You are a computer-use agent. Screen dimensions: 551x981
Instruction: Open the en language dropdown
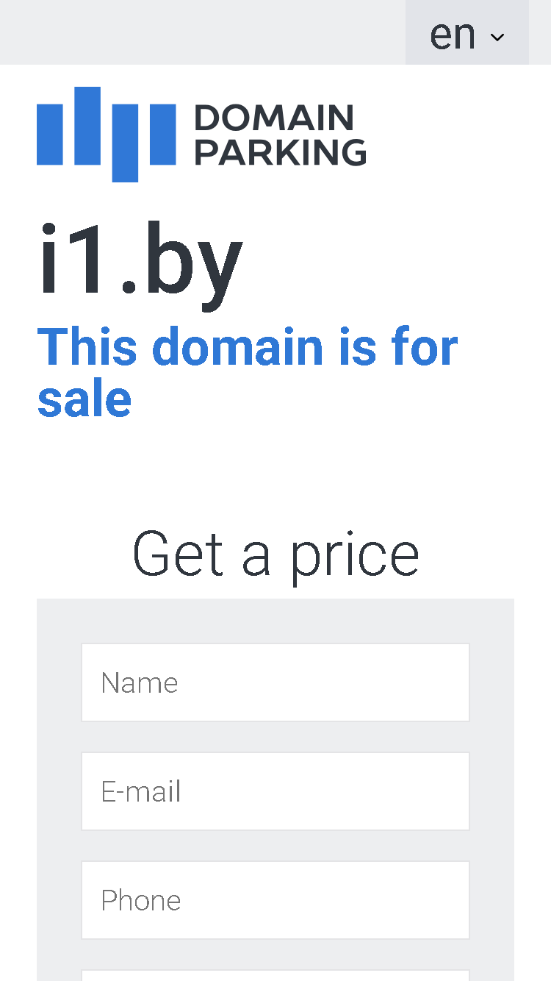pos(467,32)
